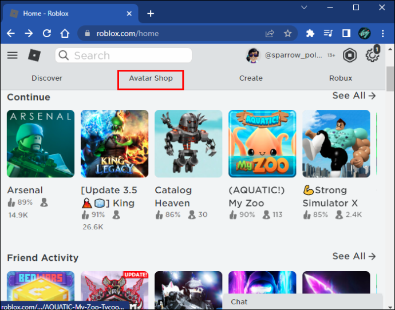The width and height of the screenshot is (395, 310).
Task: Open the Chrome extensions puzzle icon
Action: coord(310,33)
